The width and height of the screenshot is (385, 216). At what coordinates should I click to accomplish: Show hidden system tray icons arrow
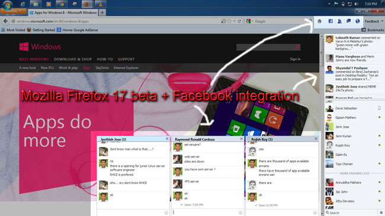[329, 4]
